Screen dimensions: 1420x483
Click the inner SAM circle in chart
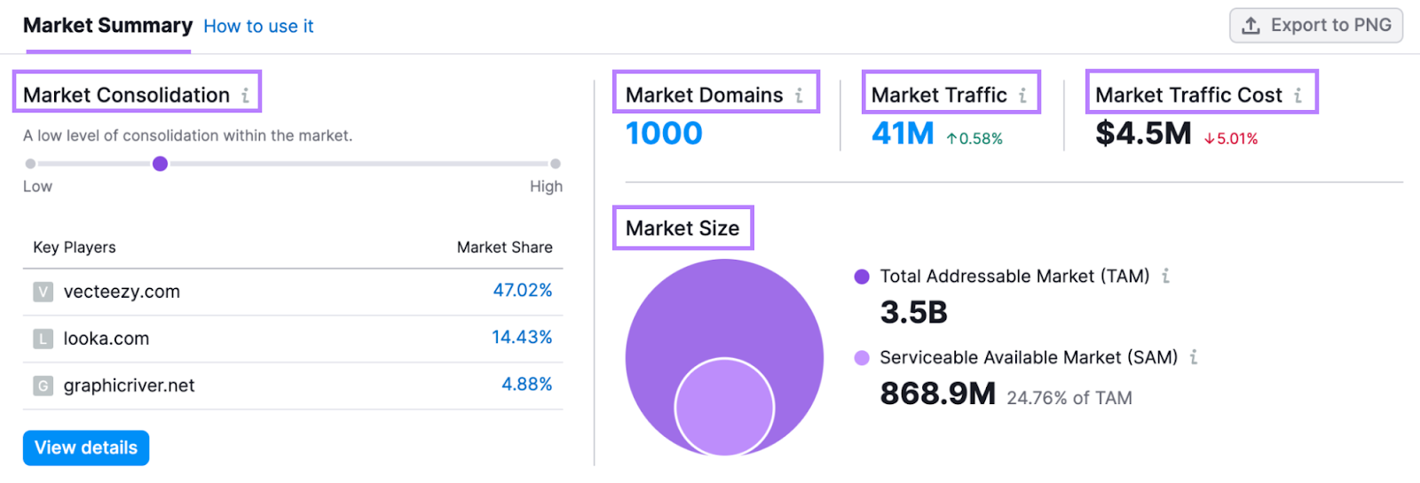(724, 408)
